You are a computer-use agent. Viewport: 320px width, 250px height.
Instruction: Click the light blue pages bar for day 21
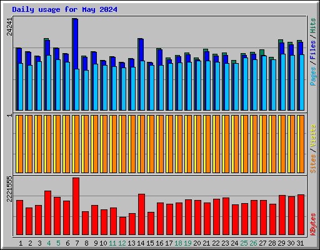point(208,86)
